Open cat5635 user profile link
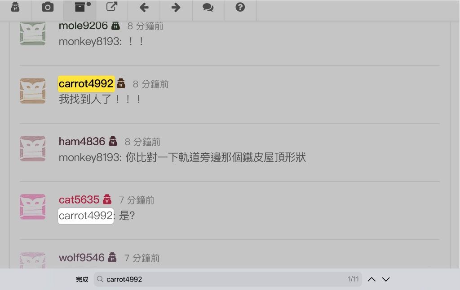 79,199
